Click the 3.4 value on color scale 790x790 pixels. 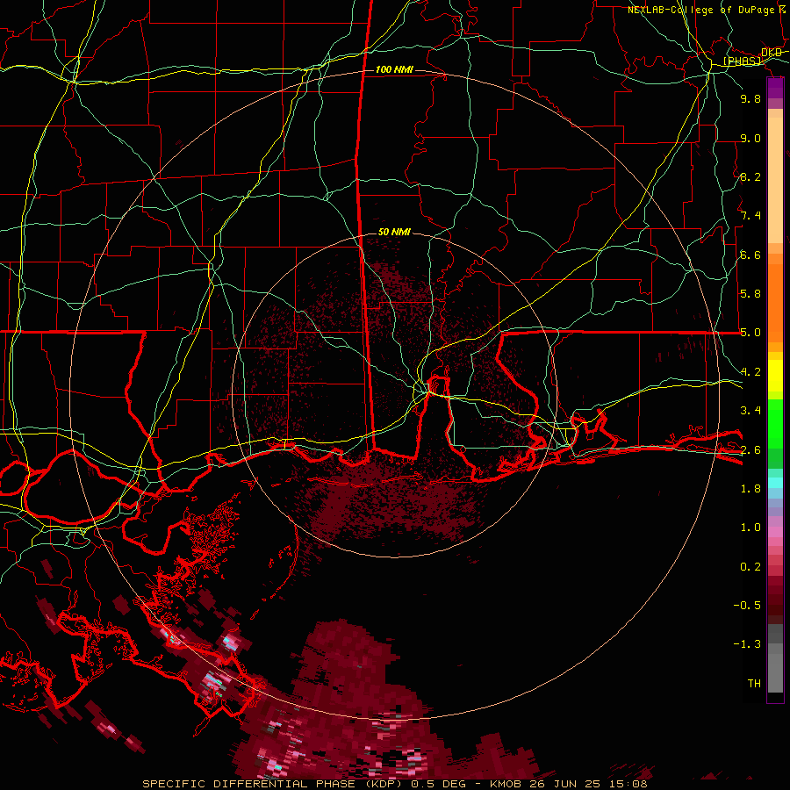click(x=750, y=411)
